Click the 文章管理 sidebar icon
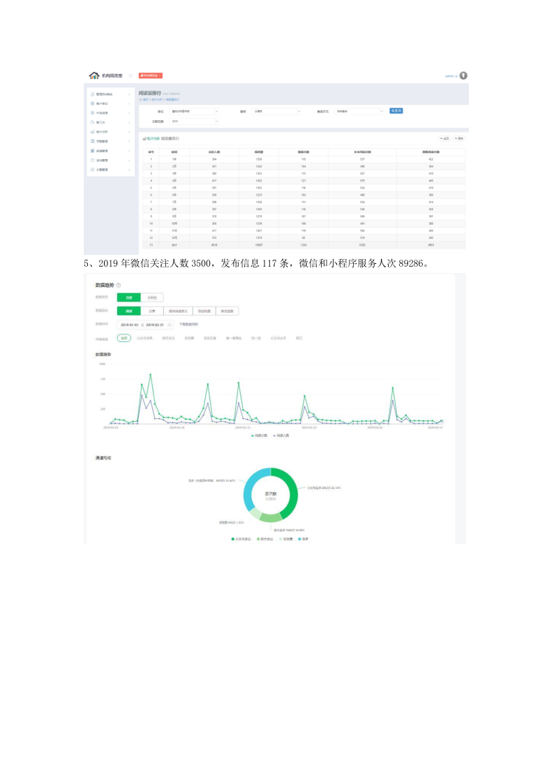 point(92,170)
